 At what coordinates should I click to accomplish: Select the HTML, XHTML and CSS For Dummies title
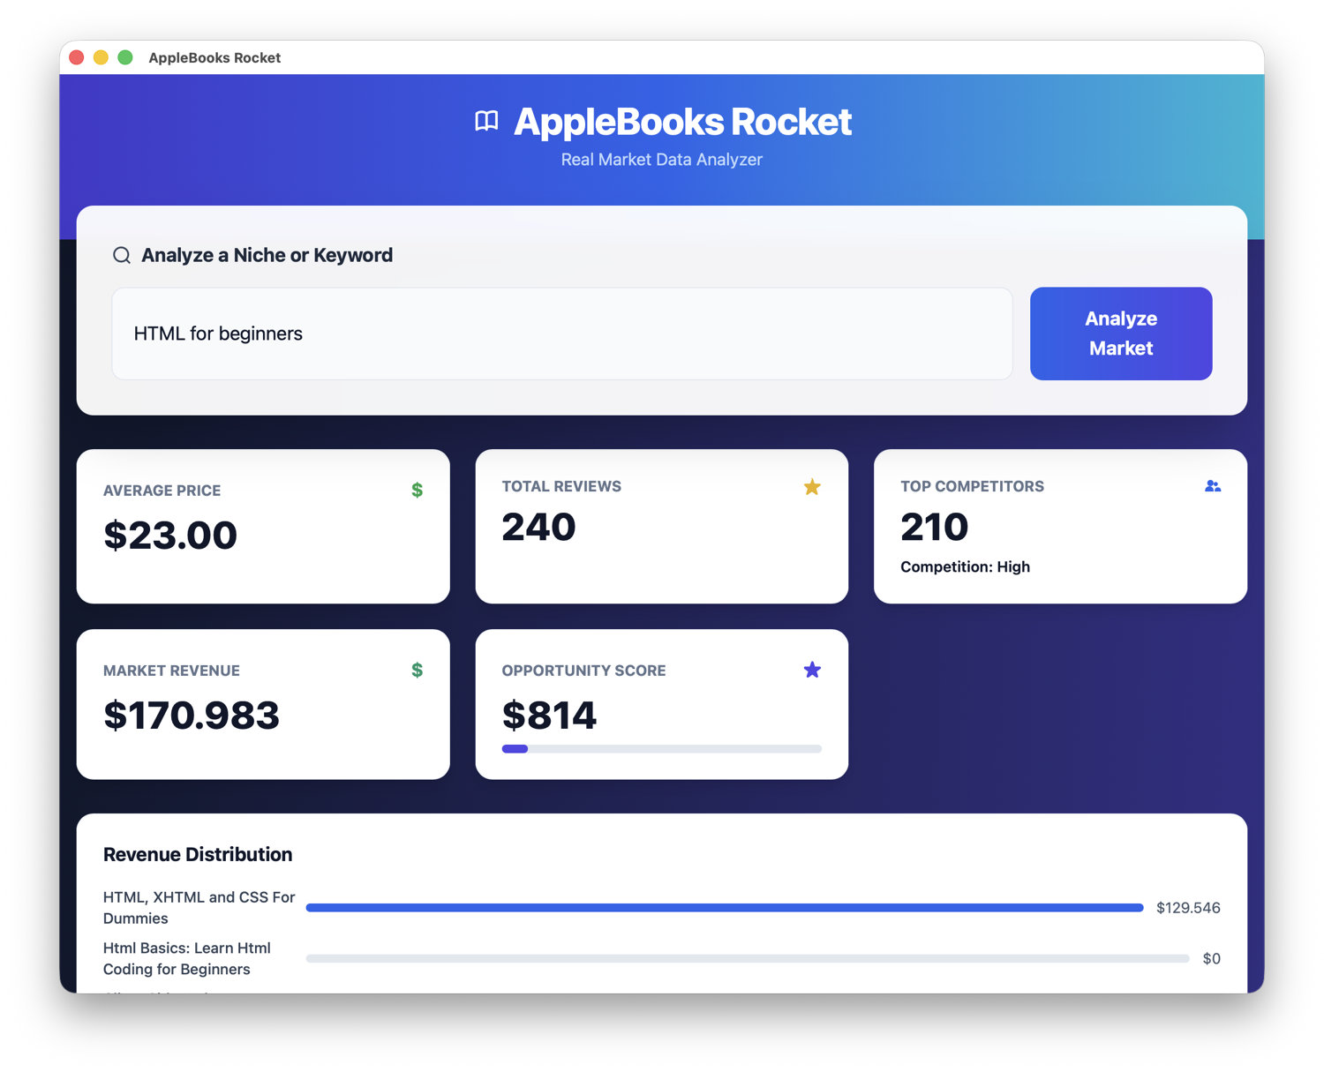[199, 907]
